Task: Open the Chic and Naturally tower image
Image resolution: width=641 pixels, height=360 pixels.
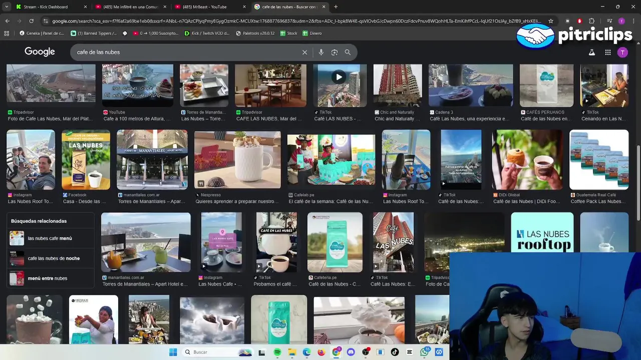Action: tap(398, 85)
